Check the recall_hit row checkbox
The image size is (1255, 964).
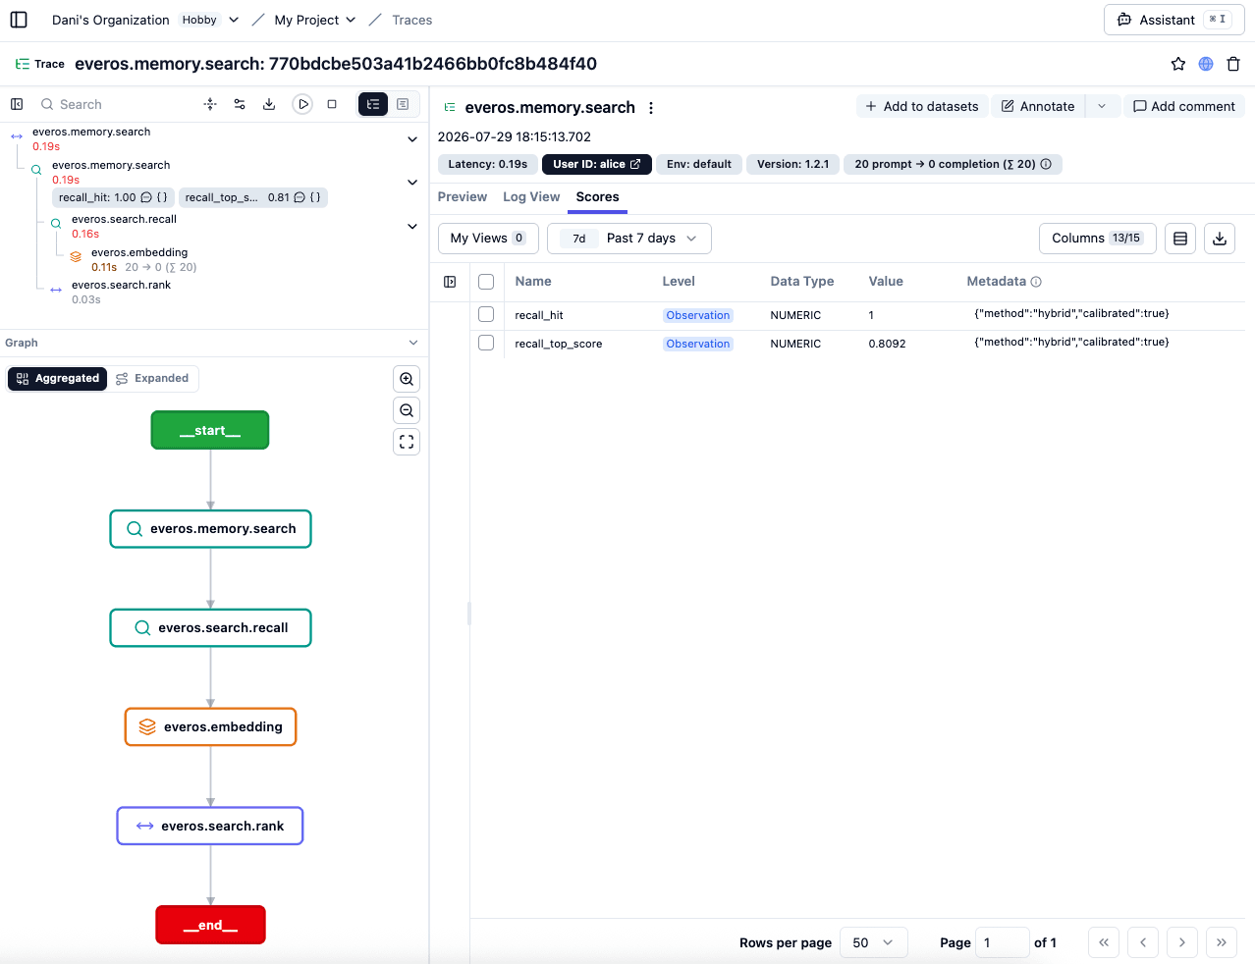(486, 314)
